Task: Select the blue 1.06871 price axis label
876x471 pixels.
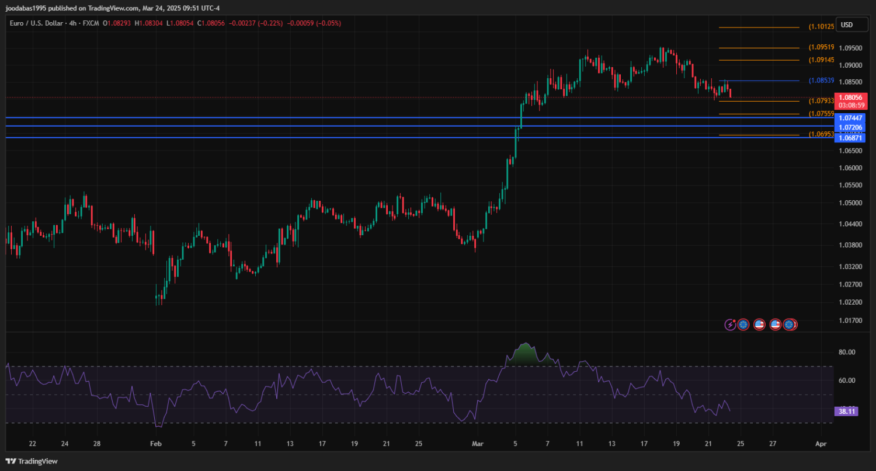Action: pyautogui.click(x=850, y=138)
